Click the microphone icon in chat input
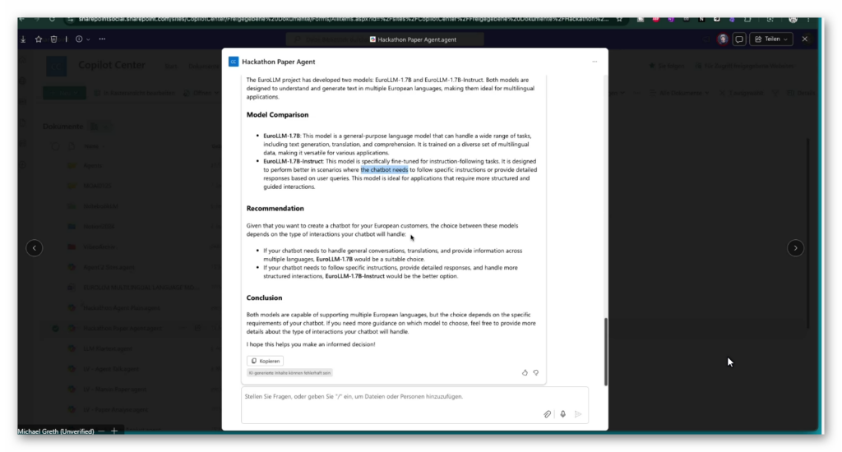This screenshot has width=842, height=452. coord(562,414)
